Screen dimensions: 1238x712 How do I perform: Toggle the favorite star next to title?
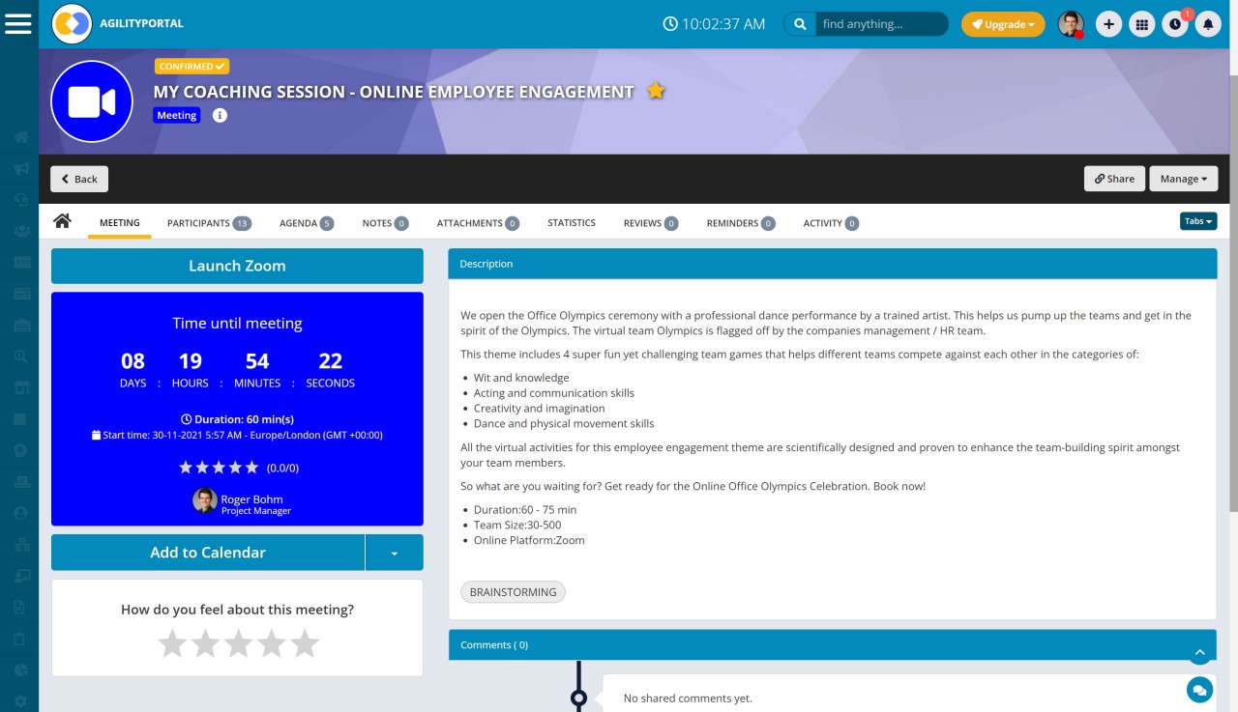click(656, 92)
